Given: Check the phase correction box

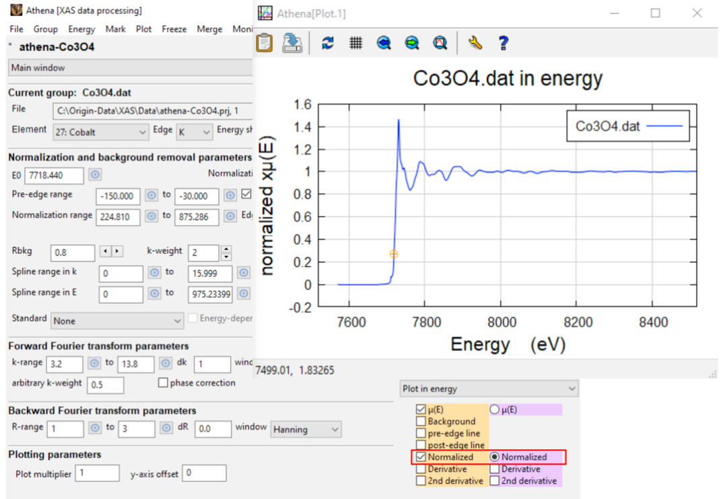Looking at the screenshot, I should point(163,382).
